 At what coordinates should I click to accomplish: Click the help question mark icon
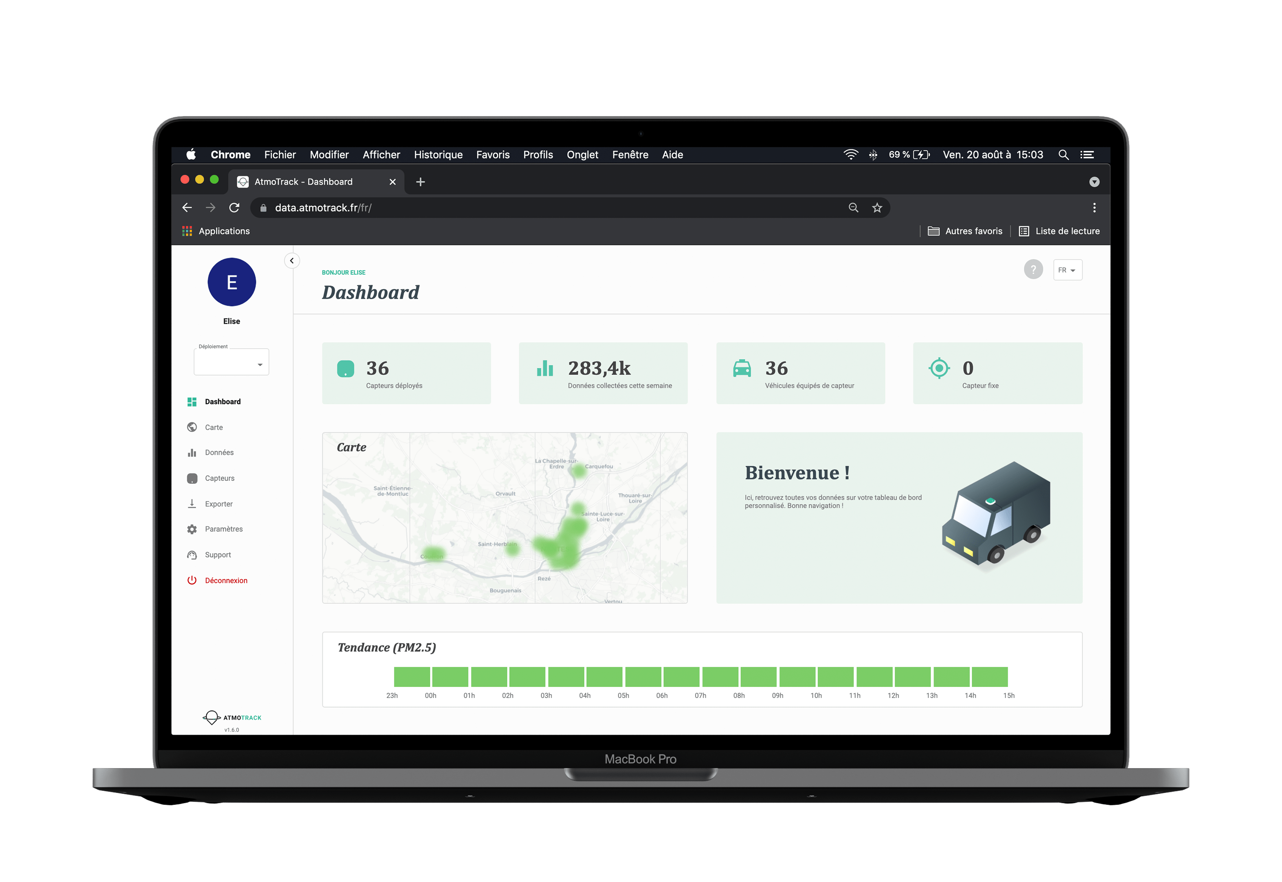pos(1033,270)
